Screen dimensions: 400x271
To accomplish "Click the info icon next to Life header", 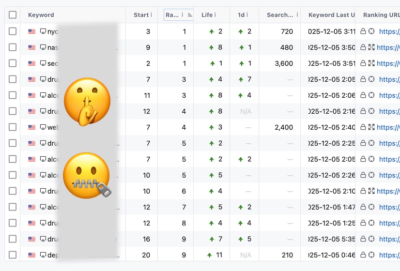I will pyautogui.click(x=215, y=15).
